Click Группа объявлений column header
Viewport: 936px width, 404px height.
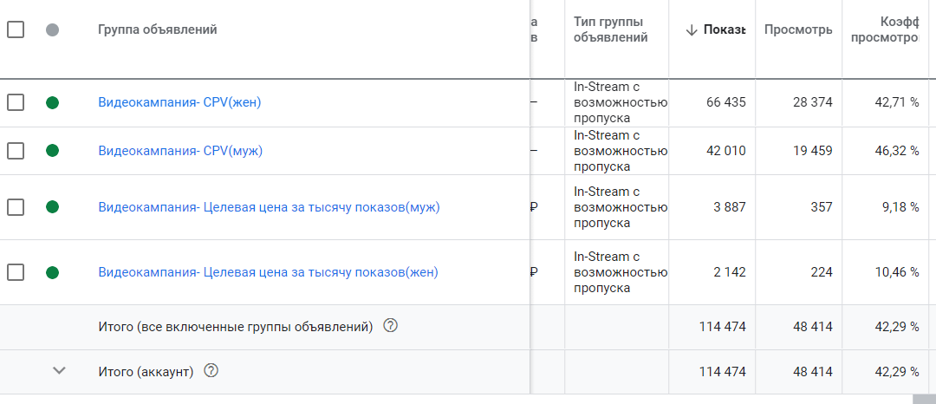(157, 29)
